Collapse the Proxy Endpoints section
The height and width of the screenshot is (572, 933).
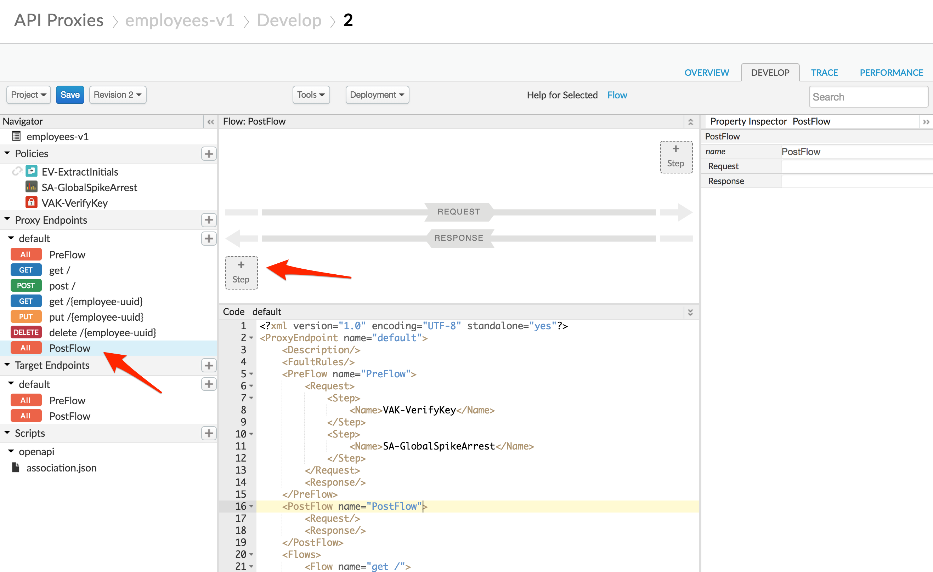(x=7, y=219)
